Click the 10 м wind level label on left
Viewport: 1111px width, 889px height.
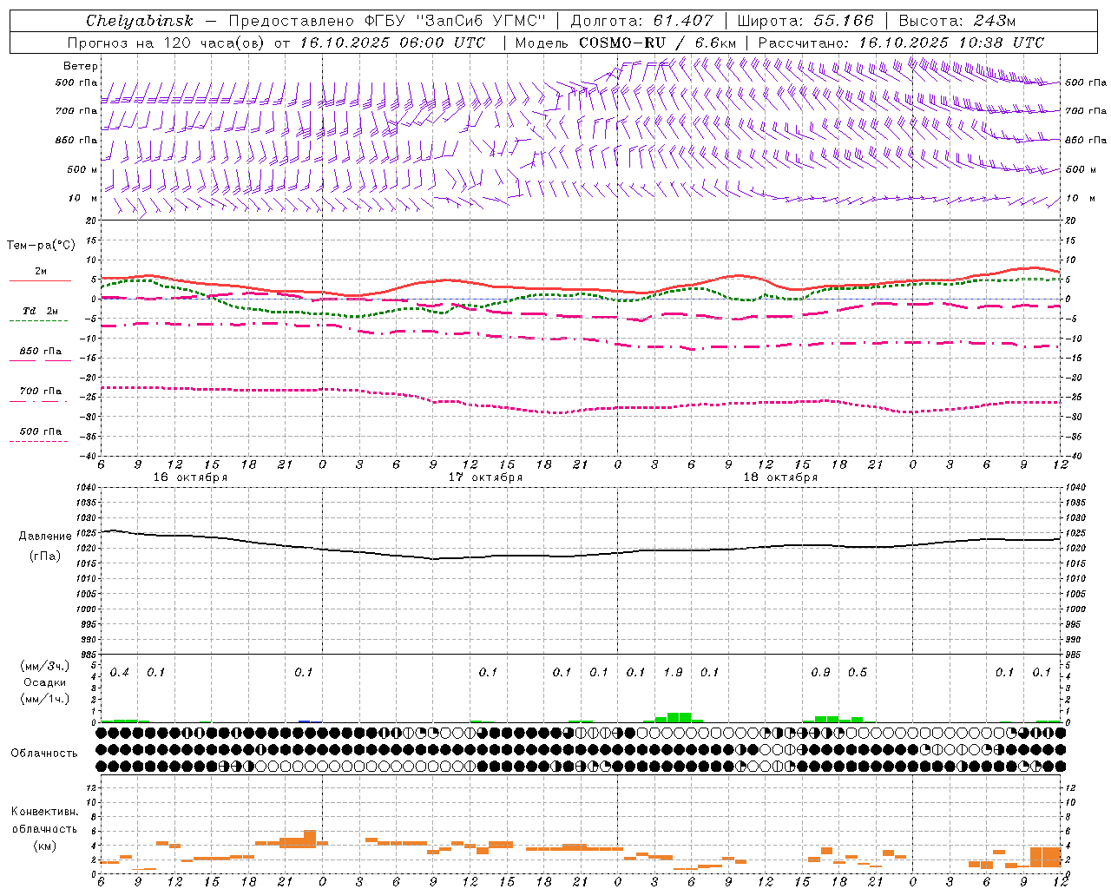(83, 198)
